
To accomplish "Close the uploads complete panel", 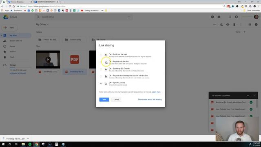I will pos(254,96).
